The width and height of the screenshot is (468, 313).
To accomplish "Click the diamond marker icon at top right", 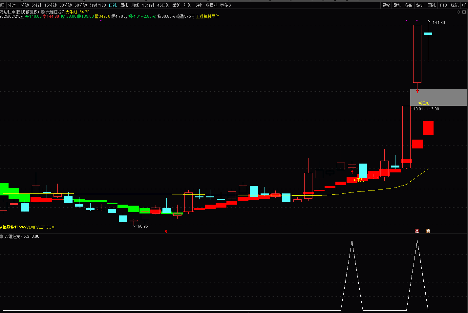I will pos(458,12).
